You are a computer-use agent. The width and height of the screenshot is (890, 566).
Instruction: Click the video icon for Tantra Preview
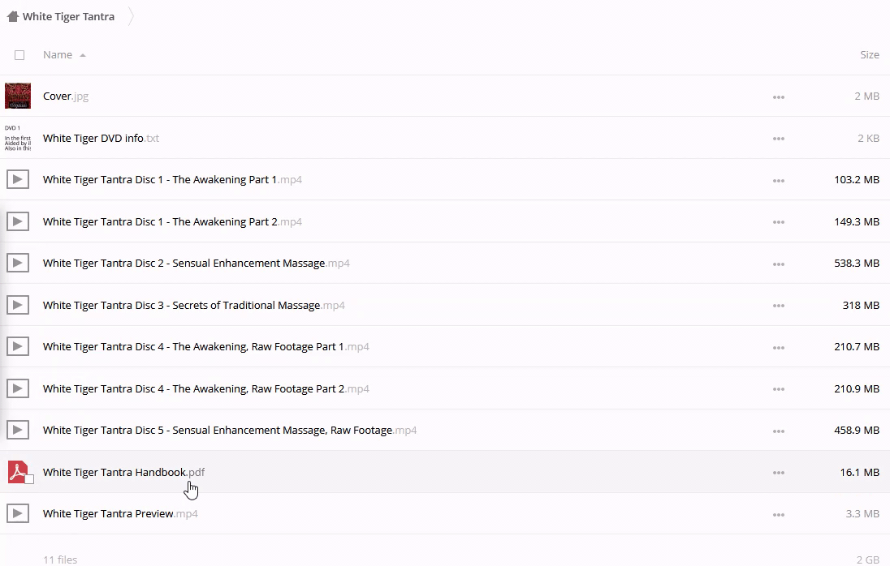click(x=18, y=513)
